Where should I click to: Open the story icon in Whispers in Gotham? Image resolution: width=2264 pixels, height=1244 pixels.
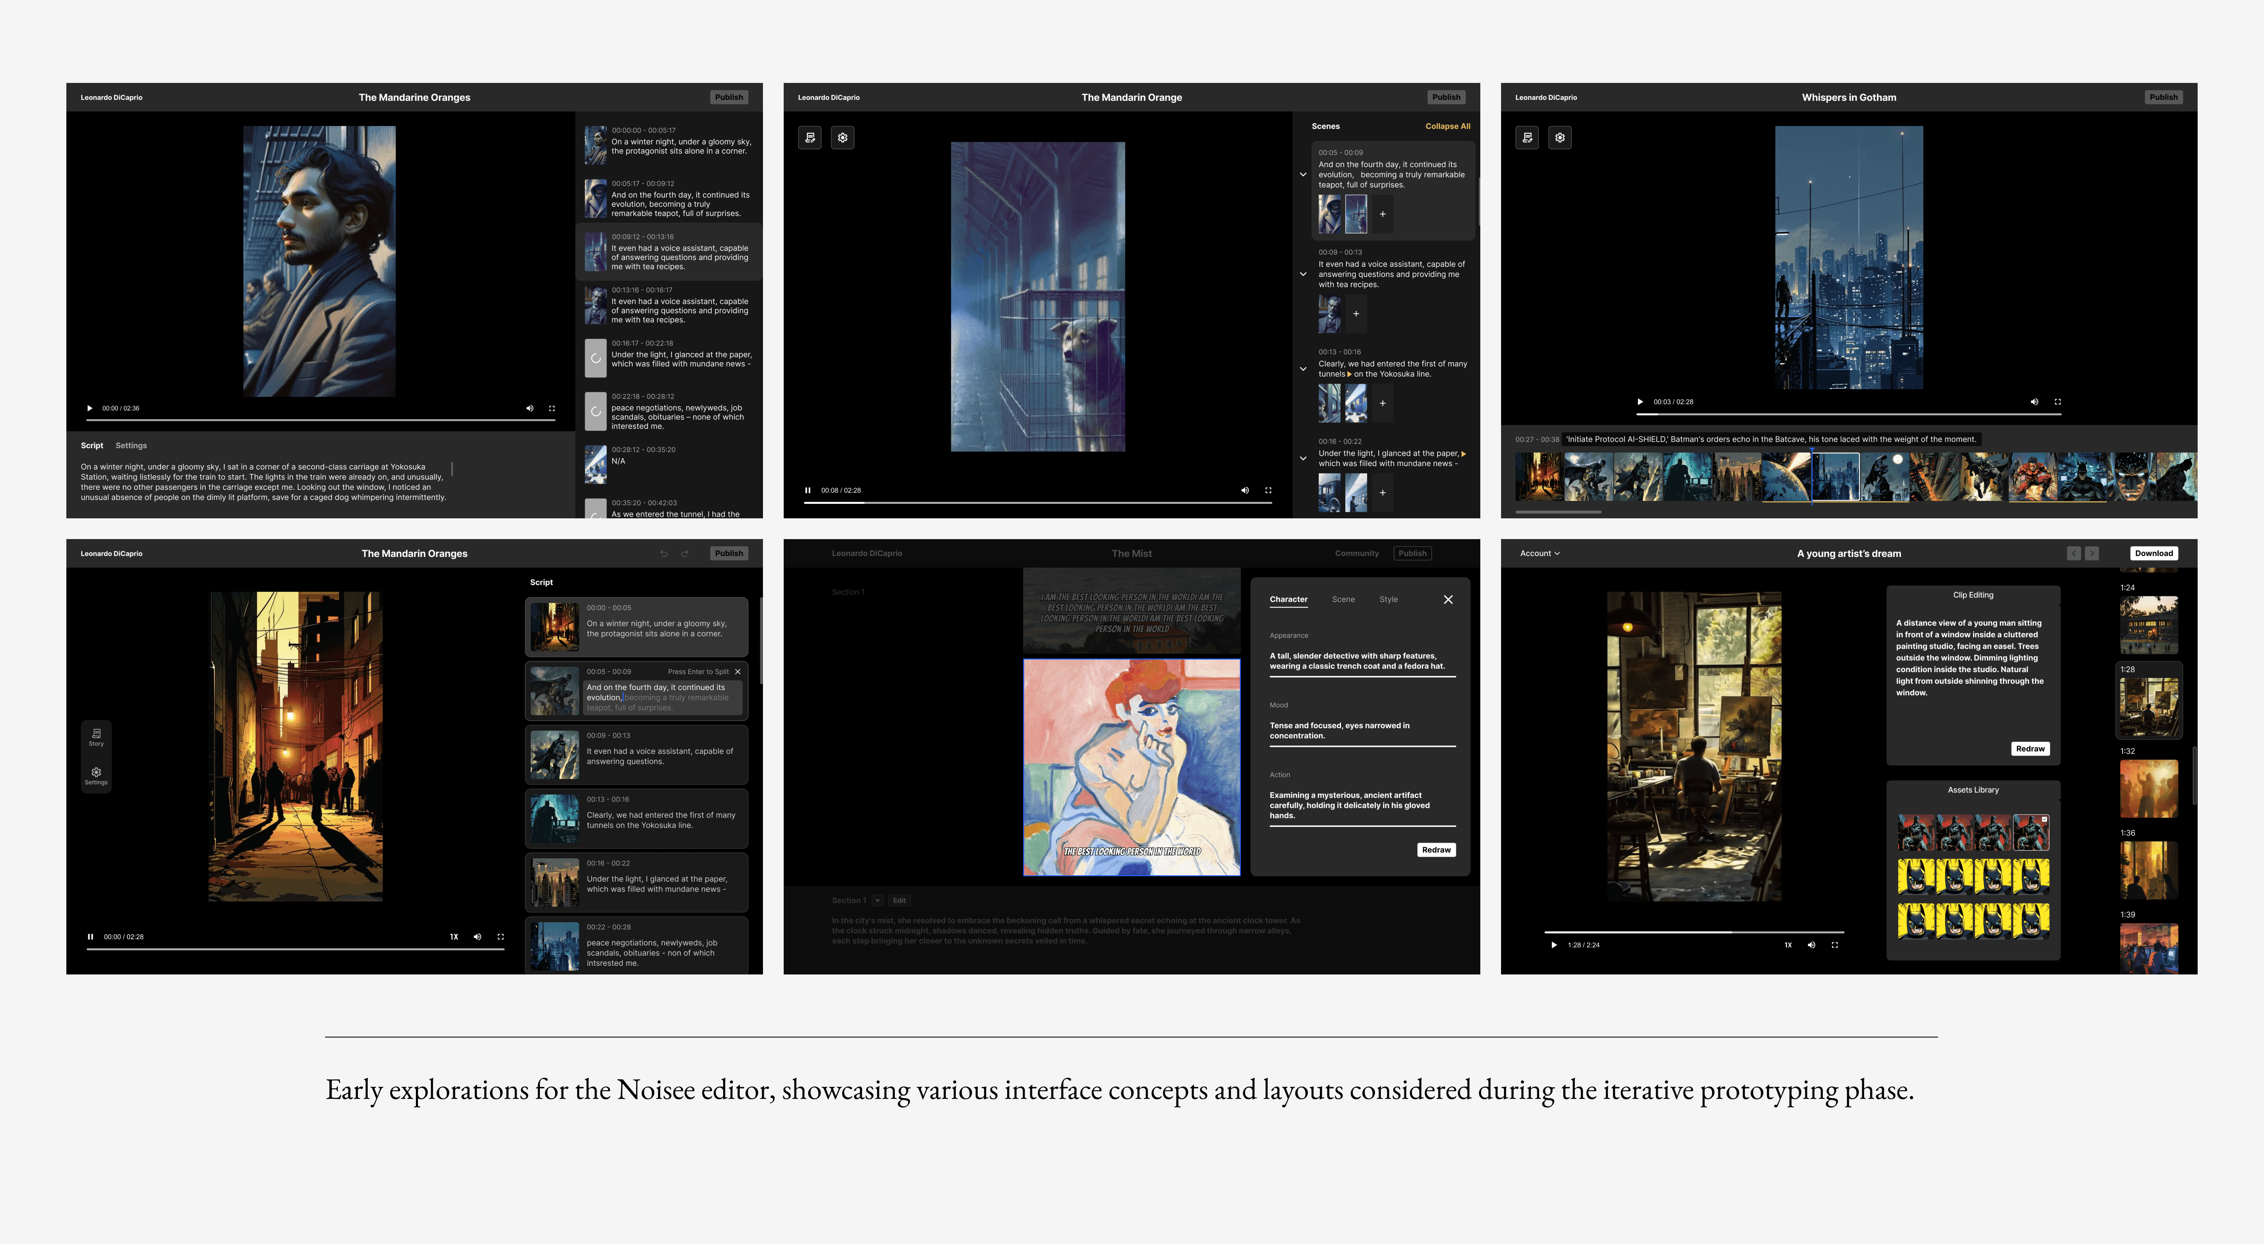pyautogui.click(x=1527, y=137)
